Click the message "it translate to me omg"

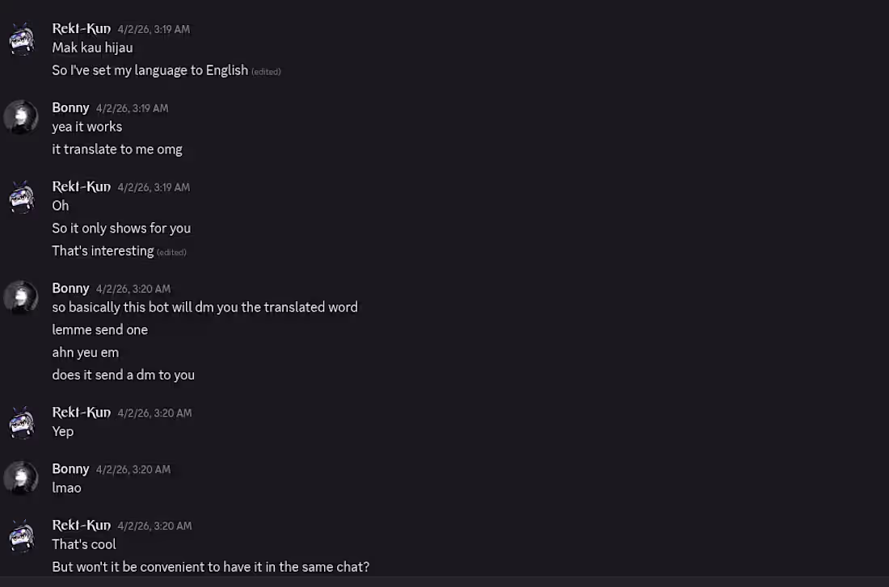pyautogui.click(x=117, y=149)
